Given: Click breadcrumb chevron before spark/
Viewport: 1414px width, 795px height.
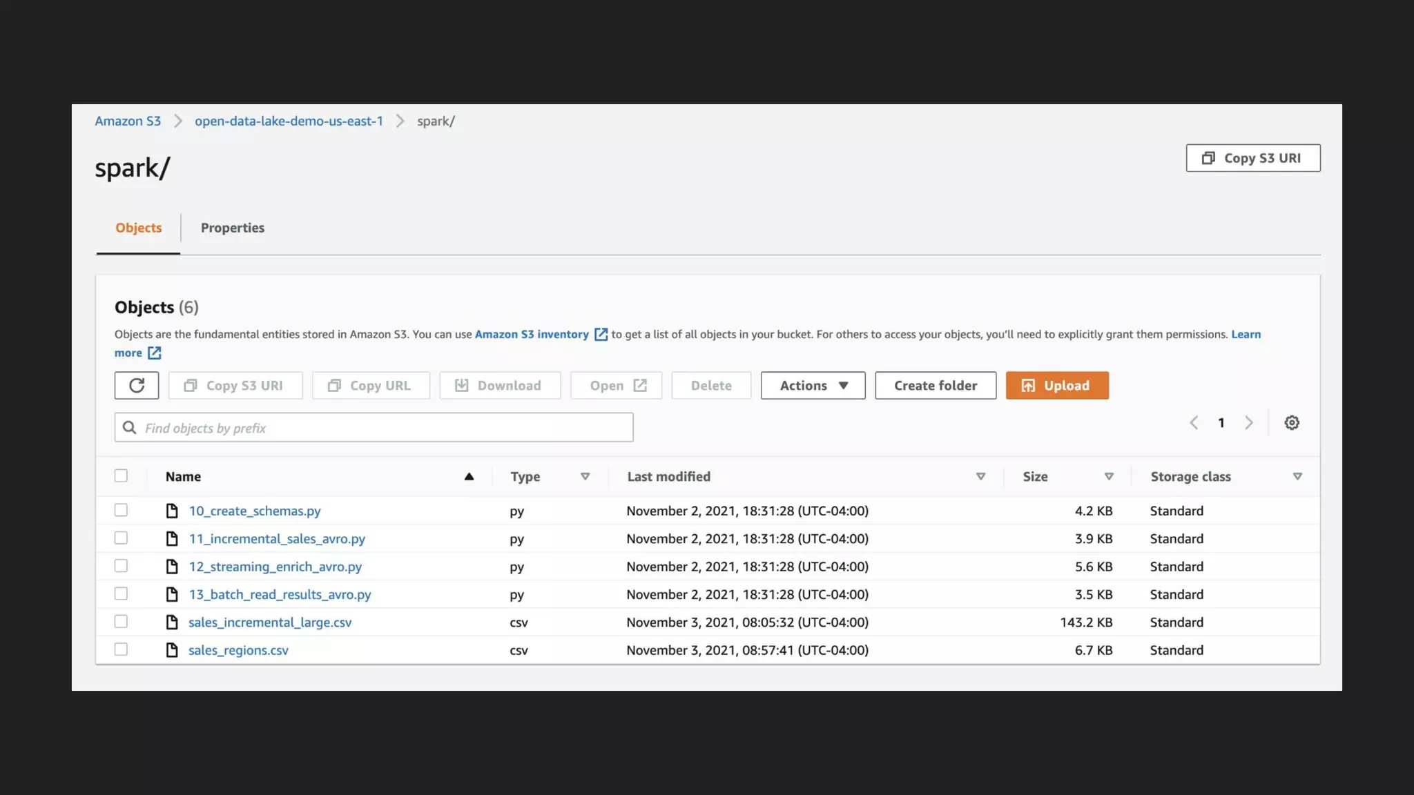Looking at the screenshot, I should [x=400, y=121].
